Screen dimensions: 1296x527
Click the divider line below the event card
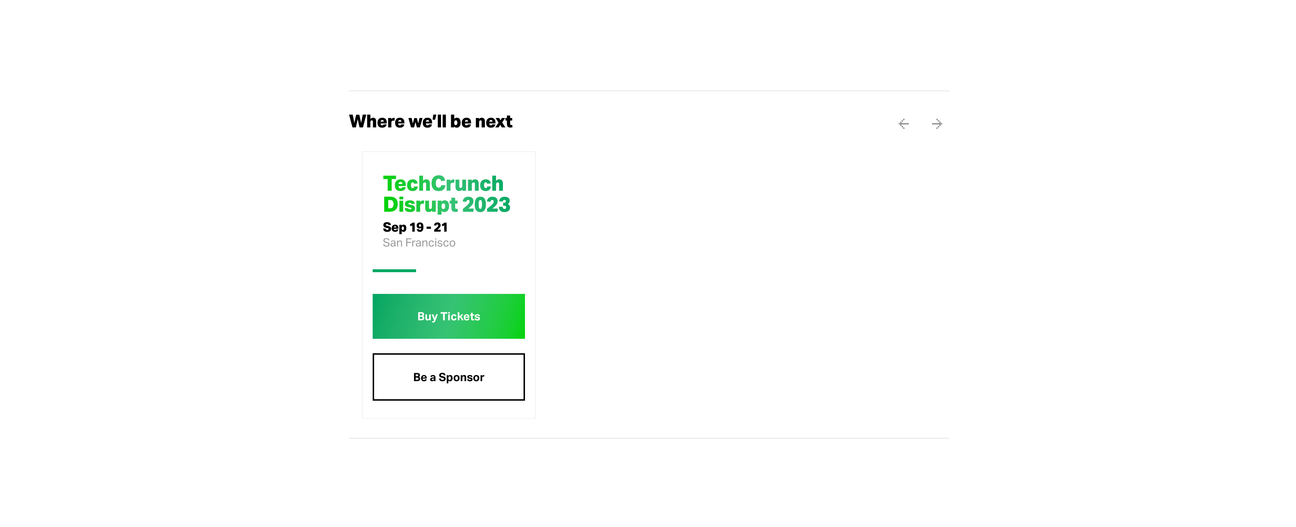coord(648,438)
